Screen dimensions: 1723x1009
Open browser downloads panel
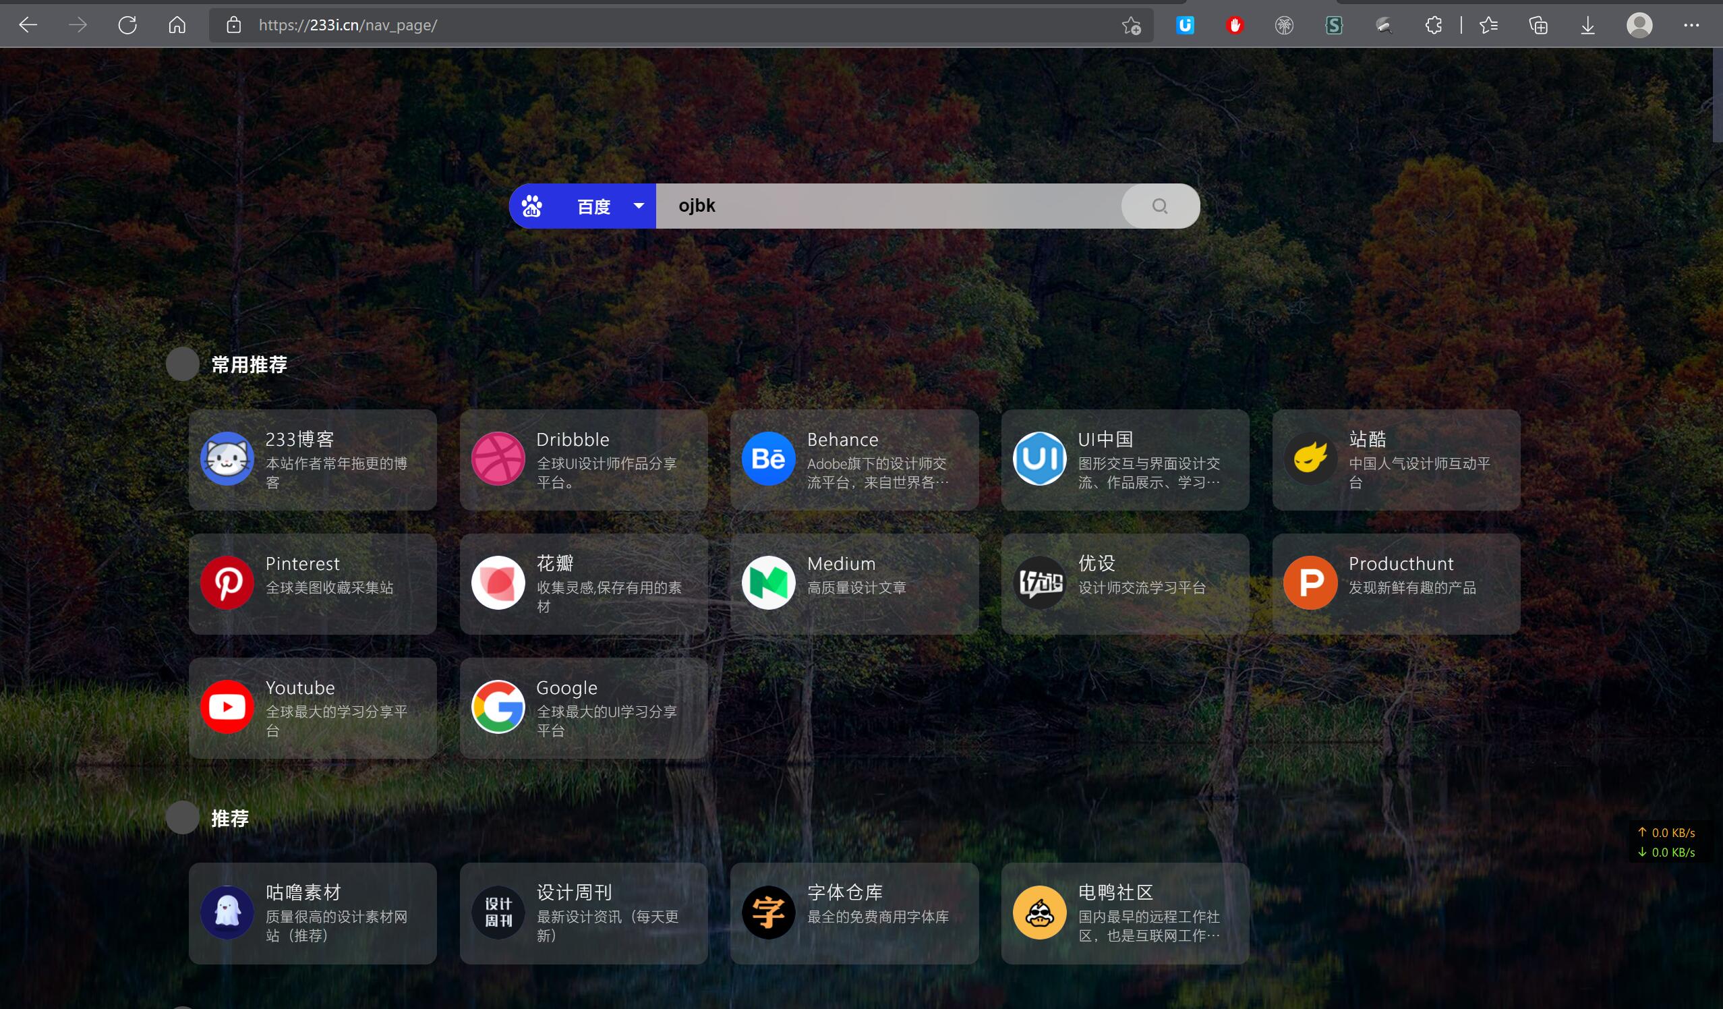[1587, 26]
